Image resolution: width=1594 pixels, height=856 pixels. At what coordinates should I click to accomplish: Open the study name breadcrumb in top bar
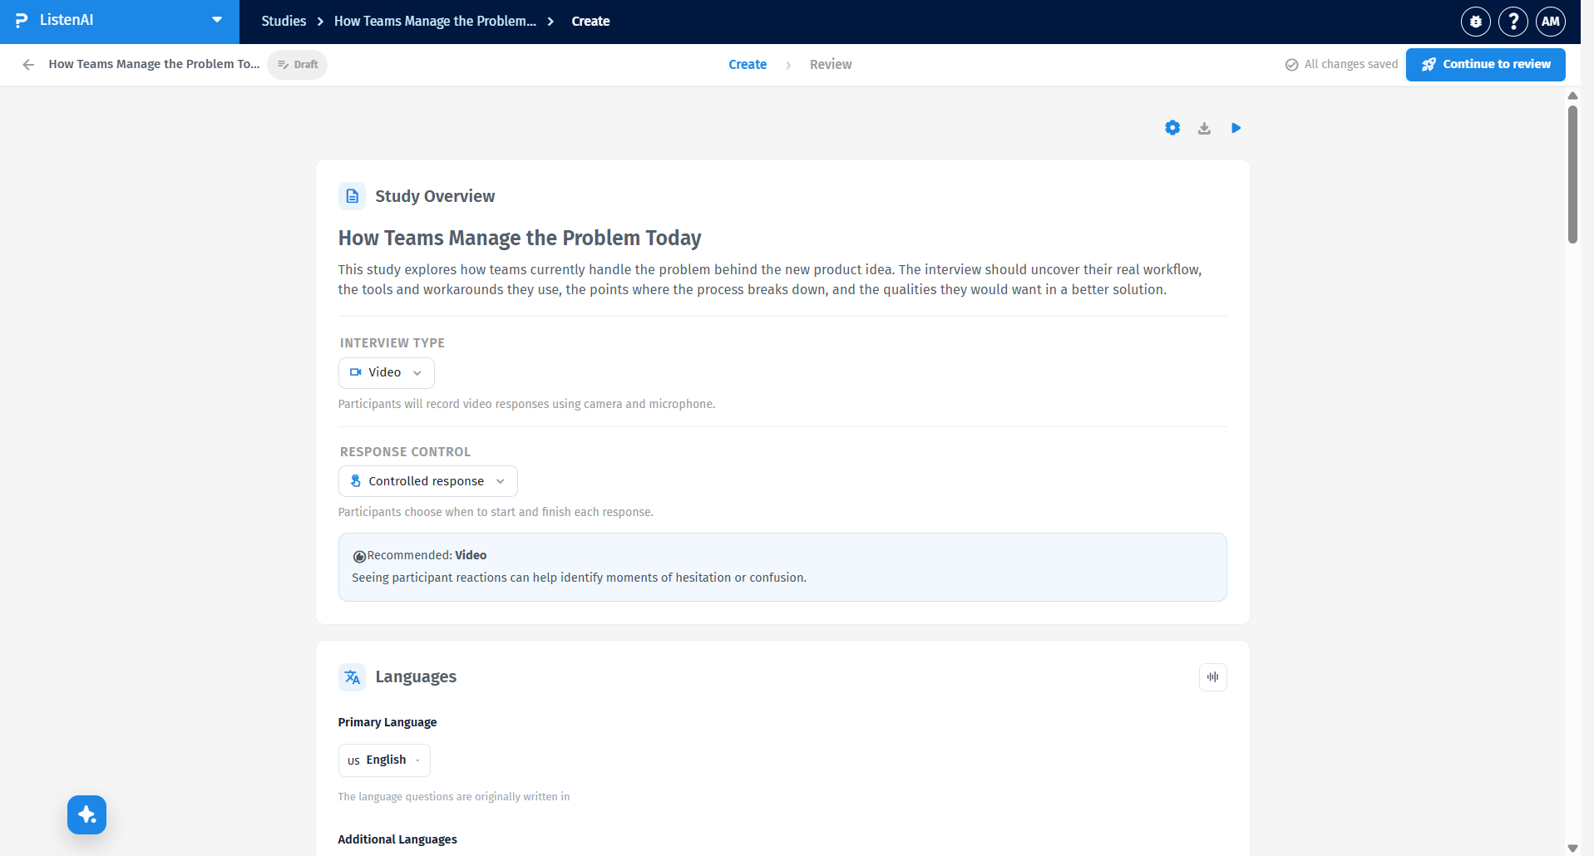pyautogui.click(x=435, y=21)
